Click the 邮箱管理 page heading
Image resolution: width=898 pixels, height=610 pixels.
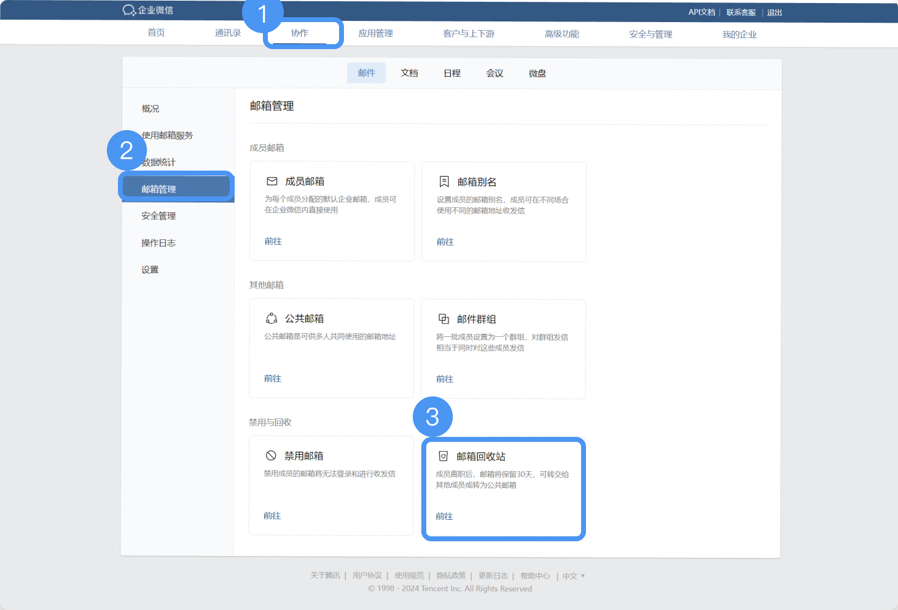click(x=272, y=106)
